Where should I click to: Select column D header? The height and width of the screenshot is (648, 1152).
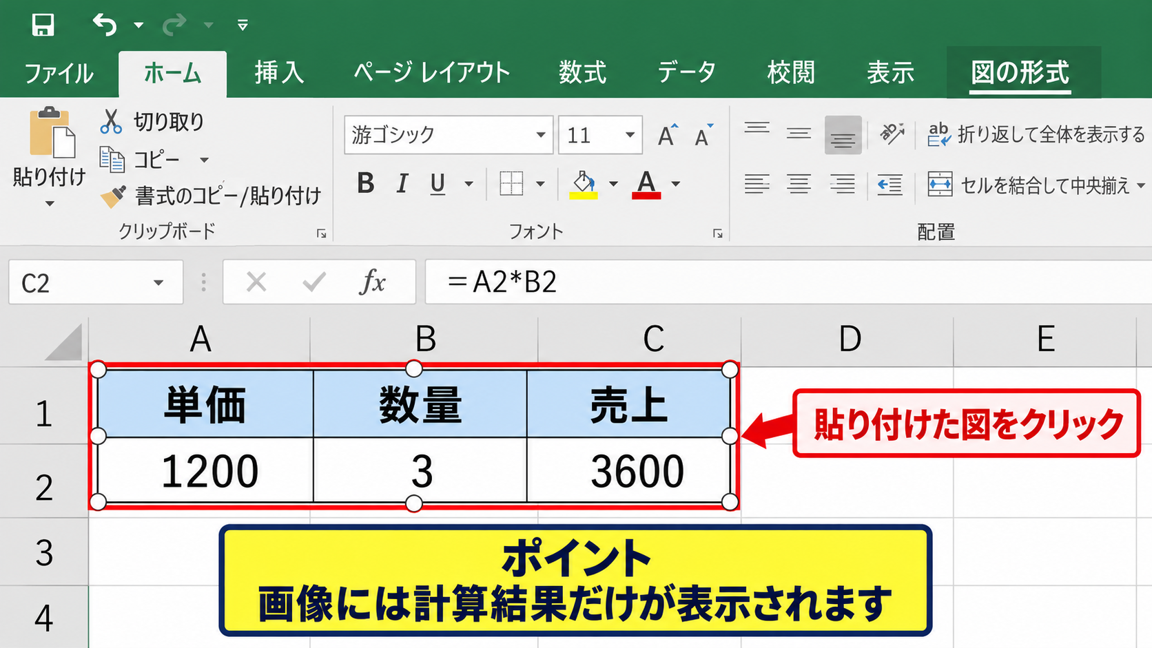[x=849, y=339]
